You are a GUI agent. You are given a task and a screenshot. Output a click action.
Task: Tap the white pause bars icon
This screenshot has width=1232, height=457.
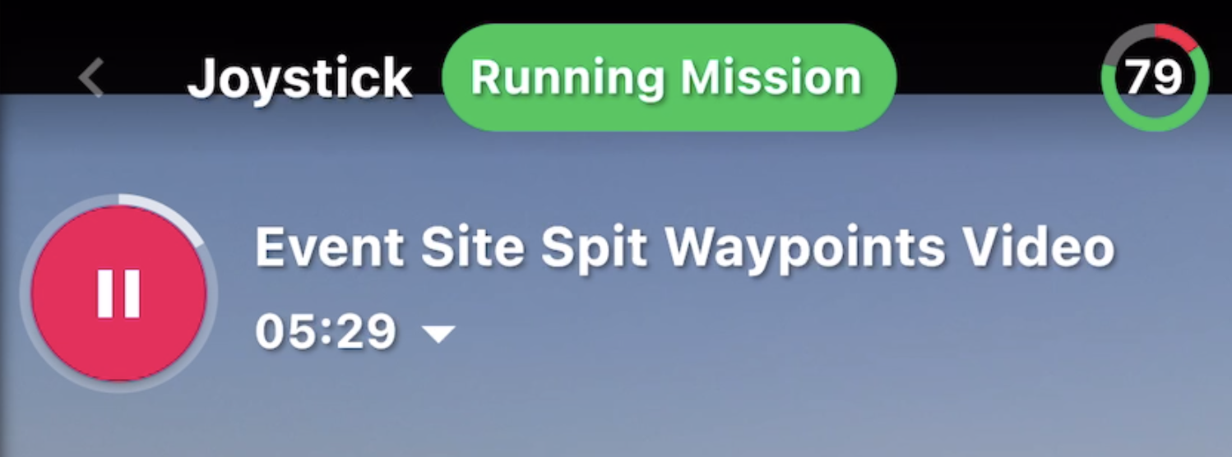(119, 293)
